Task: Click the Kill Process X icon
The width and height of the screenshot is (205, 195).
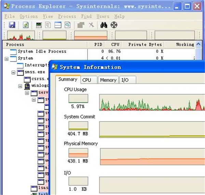Action: click(91, 25)
